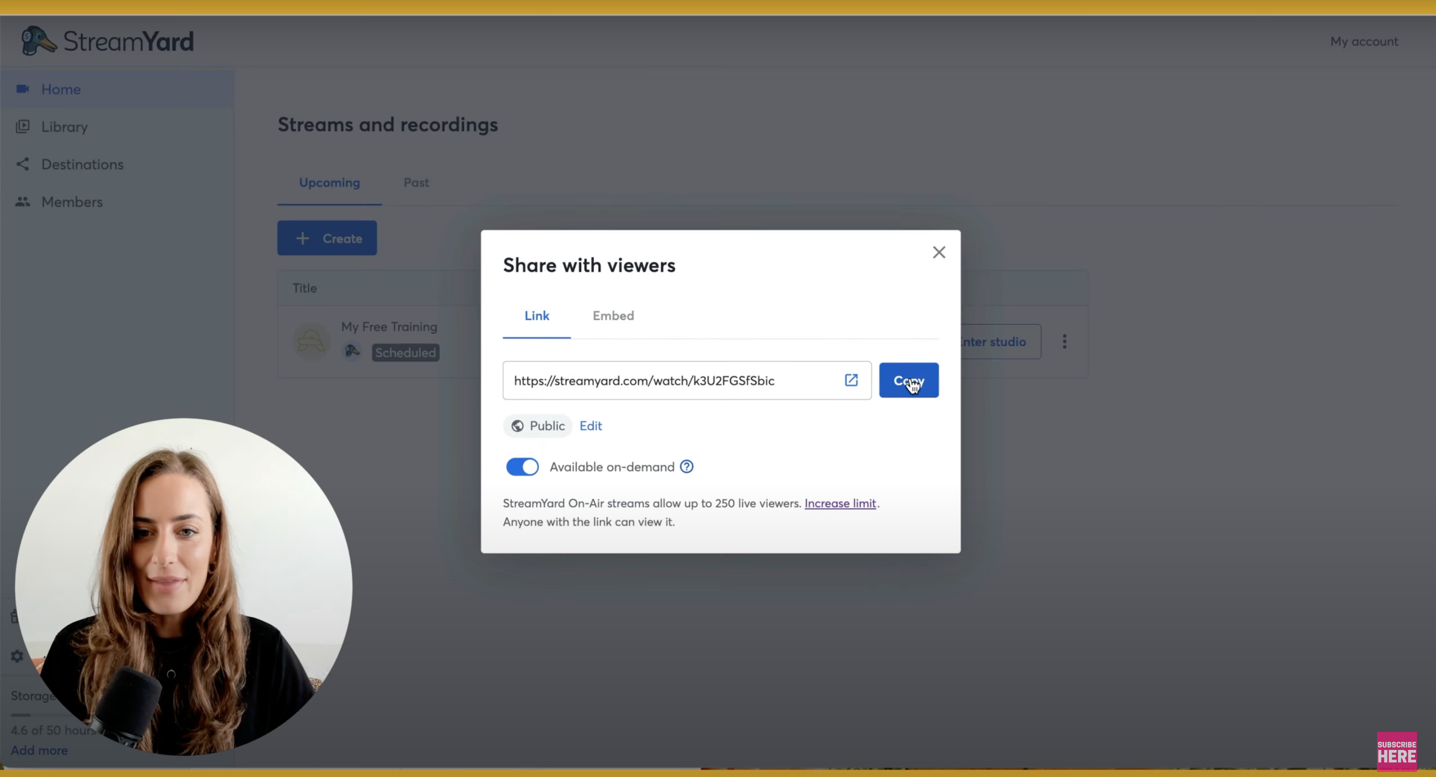
Task: Click the Increase limit link
Action: pyautogui.click(x=840, y=503)
